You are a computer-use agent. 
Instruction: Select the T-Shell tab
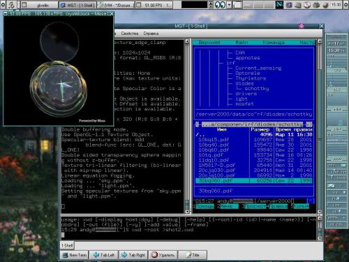pyautogui.click(x=67, y=245)
